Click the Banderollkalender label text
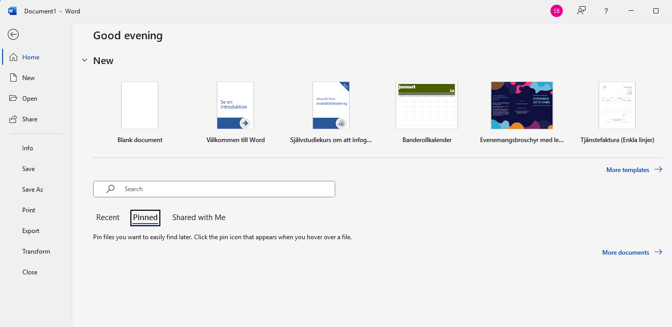Viewport: 672px width, 327px height. (427, 139)
